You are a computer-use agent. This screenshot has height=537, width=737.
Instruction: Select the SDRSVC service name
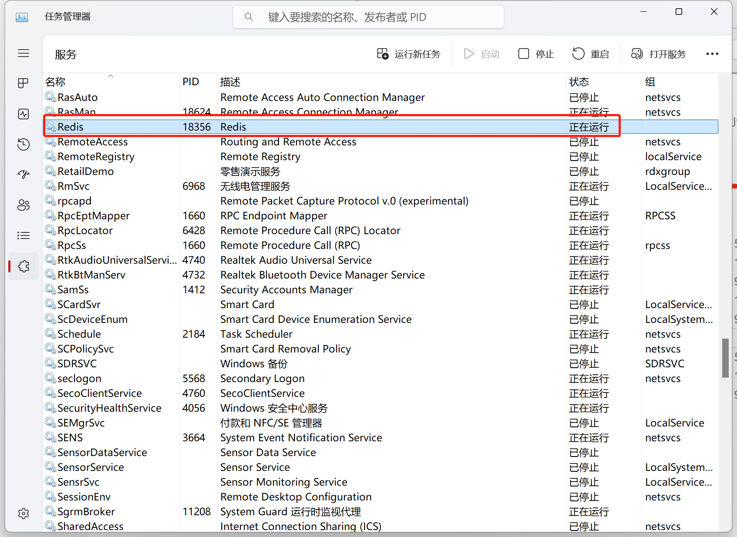77,364
